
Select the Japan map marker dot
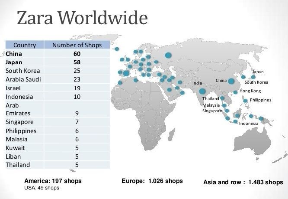[253, 77]
